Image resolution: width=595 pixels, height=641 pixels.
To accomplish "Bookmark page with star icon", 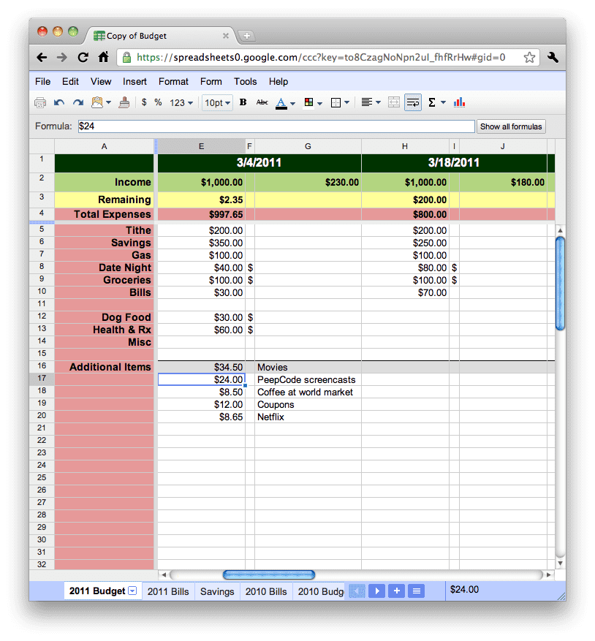I will point(529,57).
